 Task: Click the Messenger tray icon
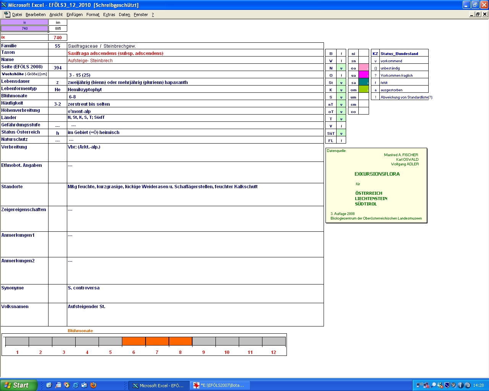(x=440, y=385)
